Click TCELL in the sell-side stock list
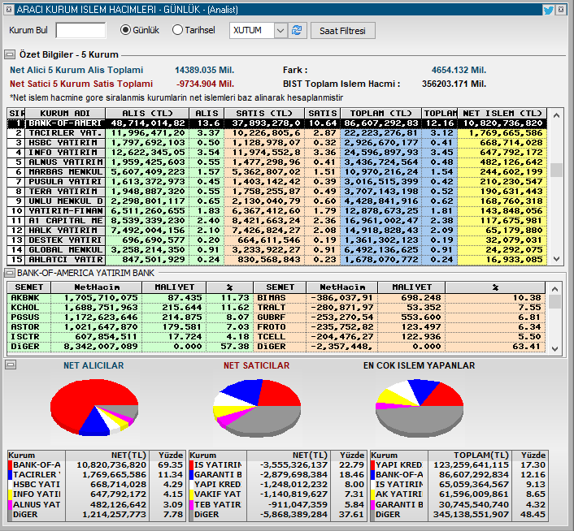 click(x=272, y=337)
